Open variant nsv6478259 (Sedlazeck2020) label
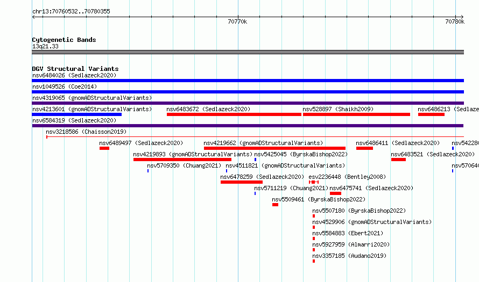 pos(262,177)
